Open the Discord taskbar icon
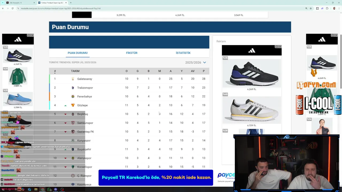Image resolution: width=342 pixels, height=192 pixels. click(x=56, y=190)
